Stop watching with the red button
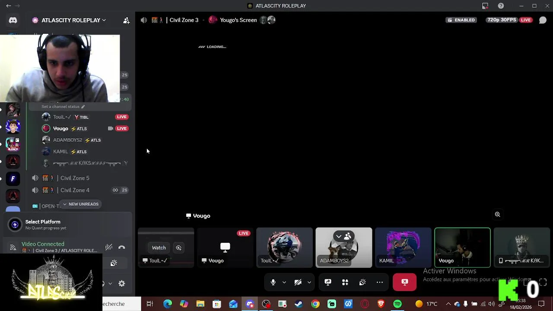 pyautogui.click(x=404, y=282)
